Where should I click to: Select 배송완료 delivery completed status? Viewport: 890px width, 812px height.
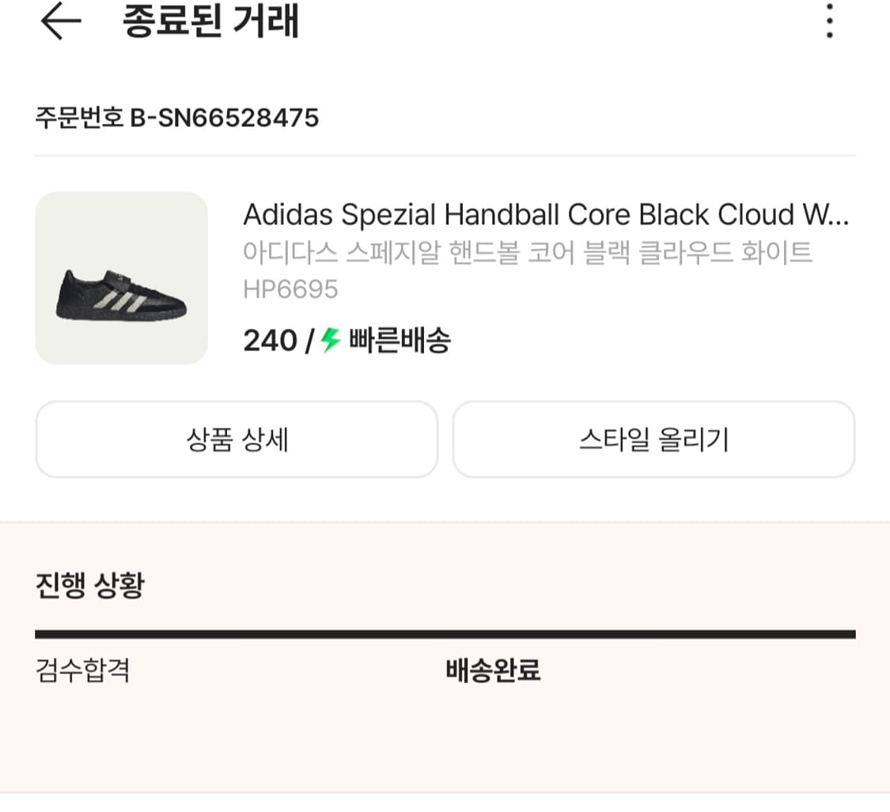[x=494, y=670]
